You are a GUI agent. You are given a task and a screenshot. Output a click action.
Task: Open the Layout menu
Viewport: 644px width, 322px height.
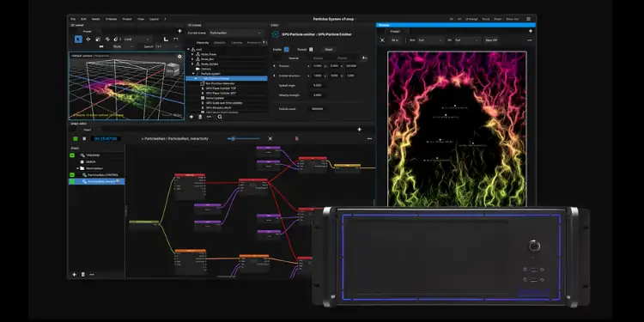(154, 19)
